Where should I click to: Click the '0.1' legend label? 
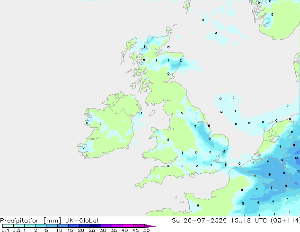(x=5, y=230)
